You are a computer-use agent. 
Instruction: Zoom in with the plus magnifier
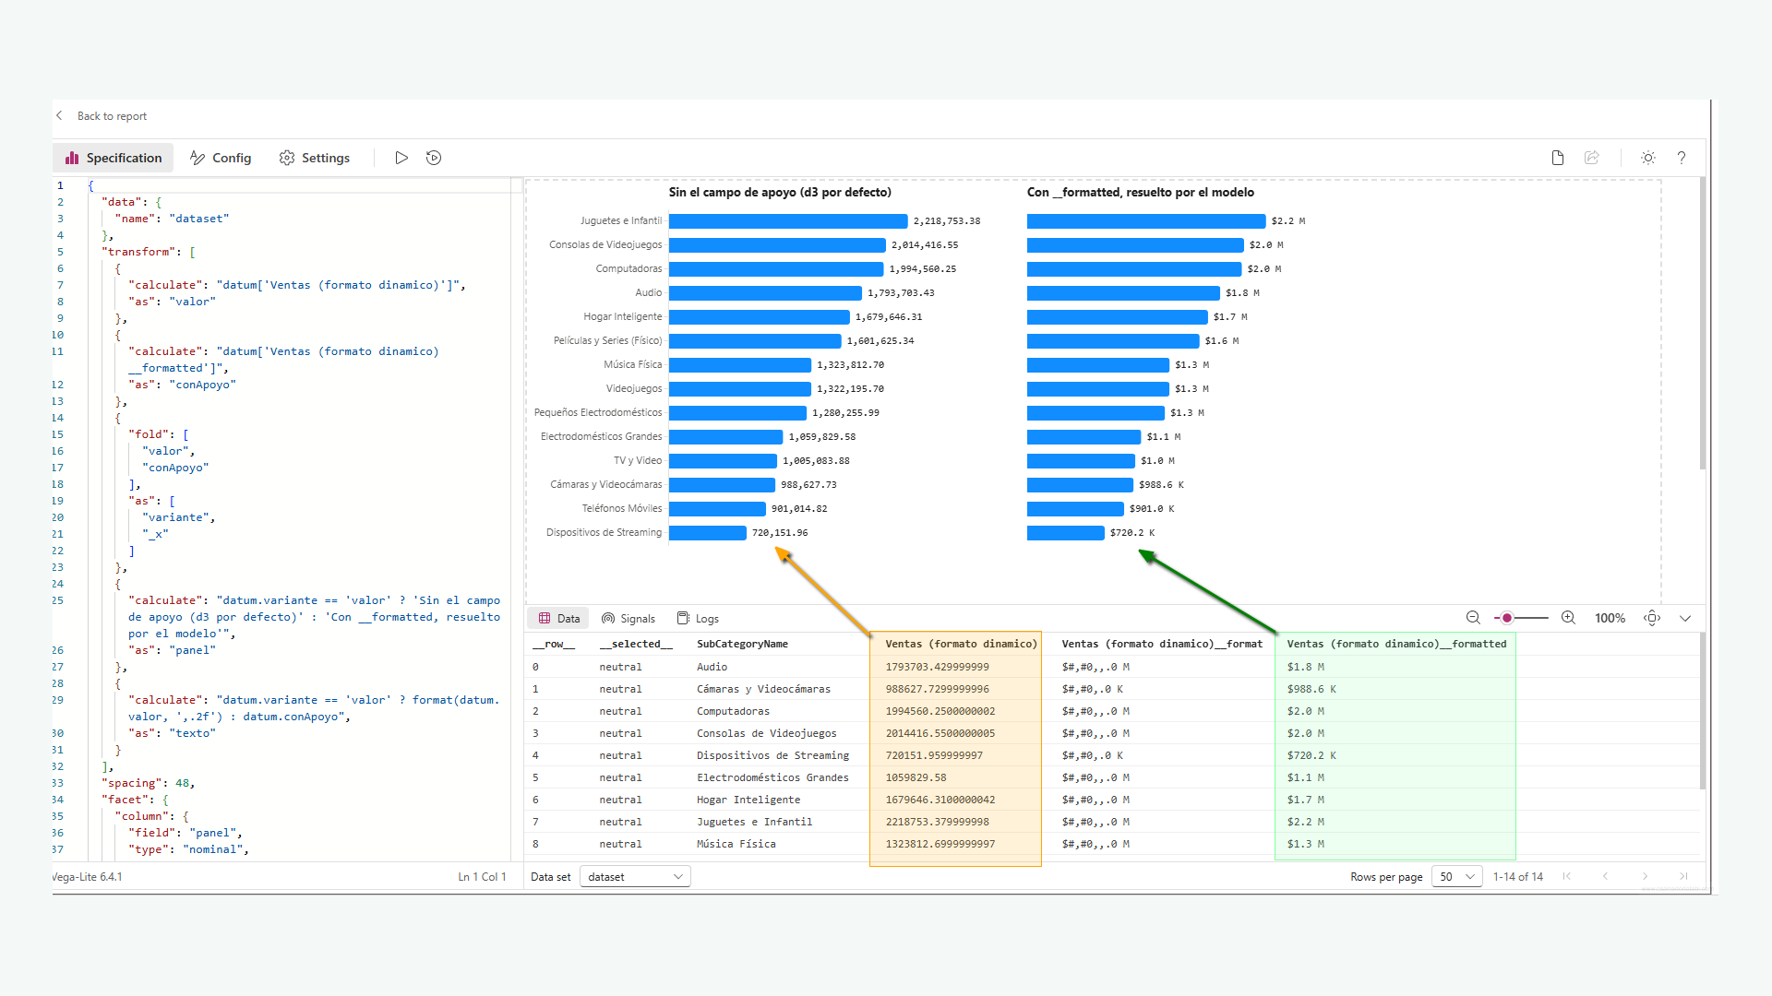[x=1568, y=618]
